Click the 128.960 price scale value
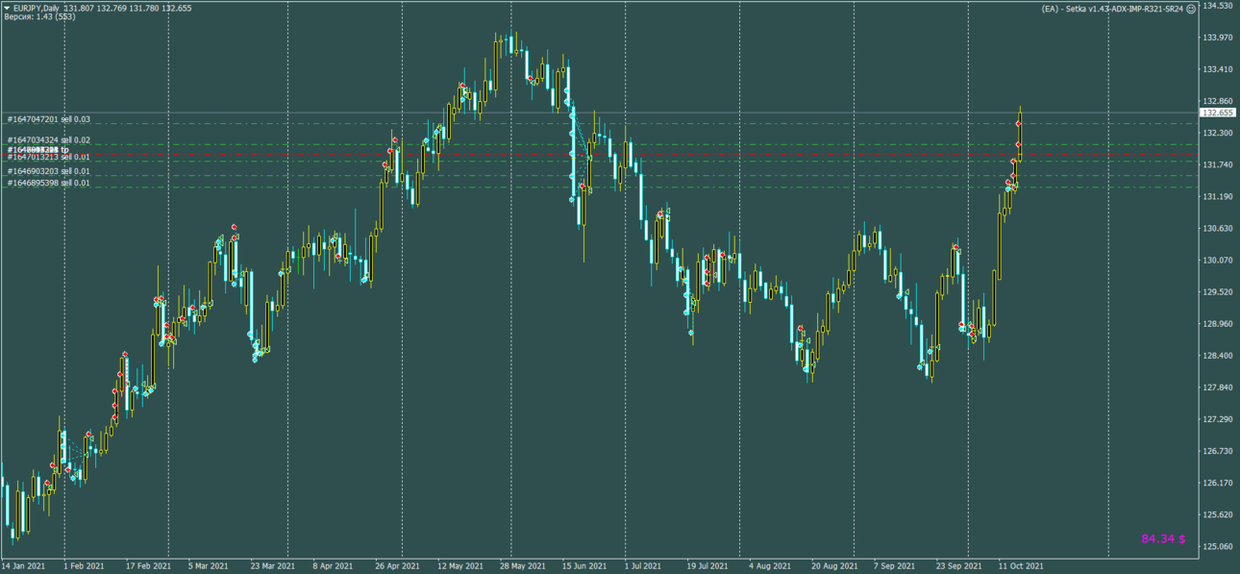Screen dimensions: 1240x574 coord(1217,324)
